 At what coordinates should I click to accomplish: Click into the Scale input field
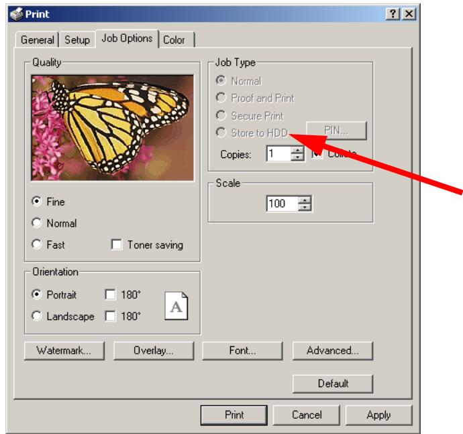point(282,204)
